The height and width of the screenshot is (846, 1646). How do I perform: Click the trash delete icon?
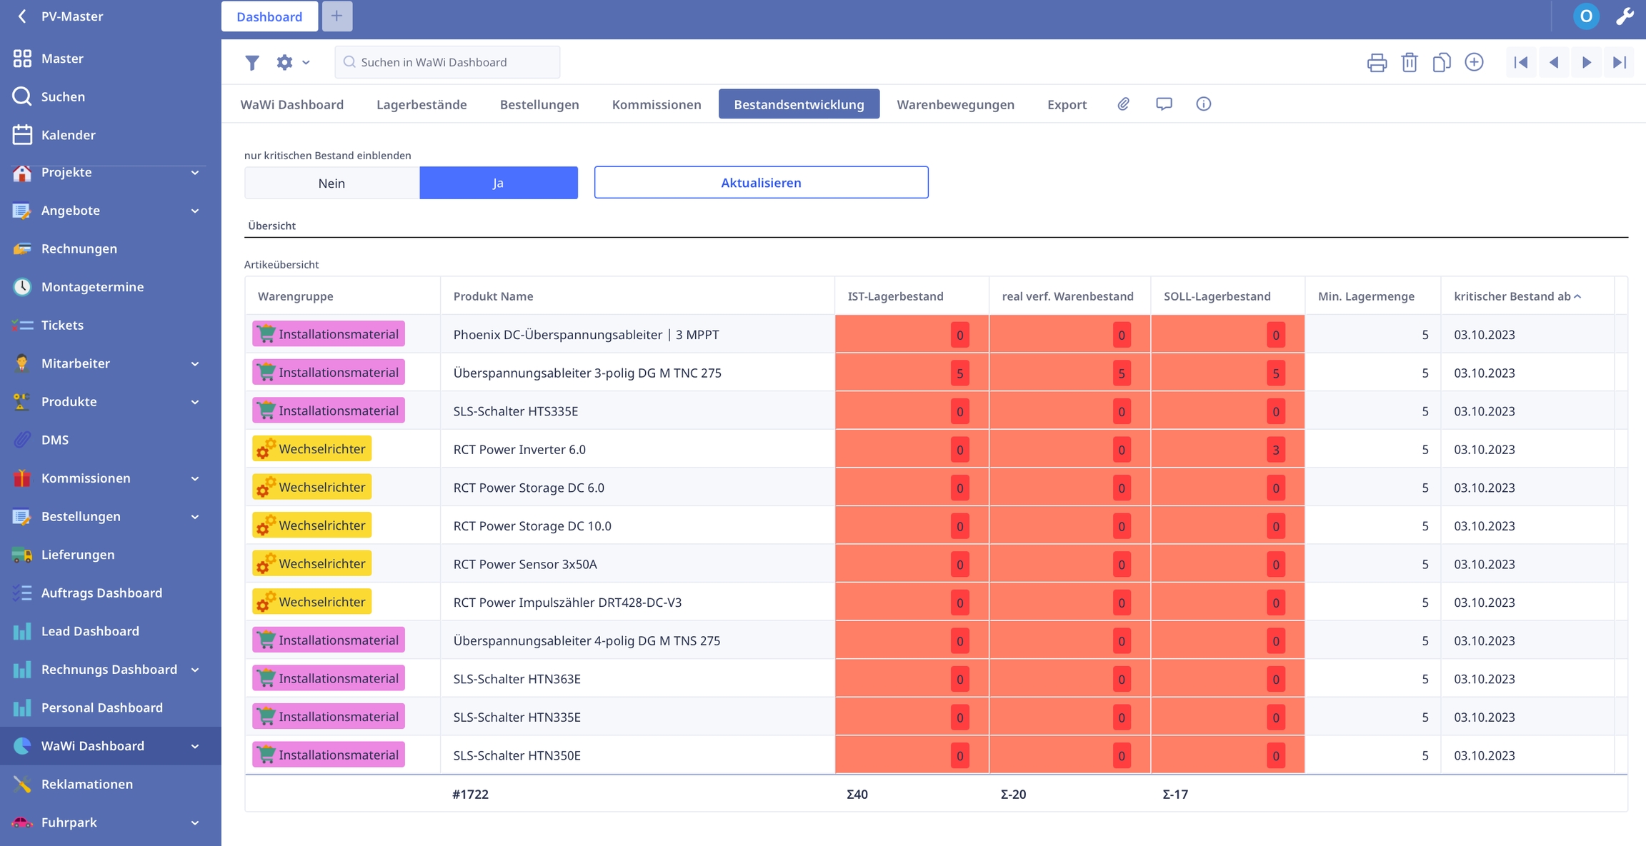[1409, 62]
